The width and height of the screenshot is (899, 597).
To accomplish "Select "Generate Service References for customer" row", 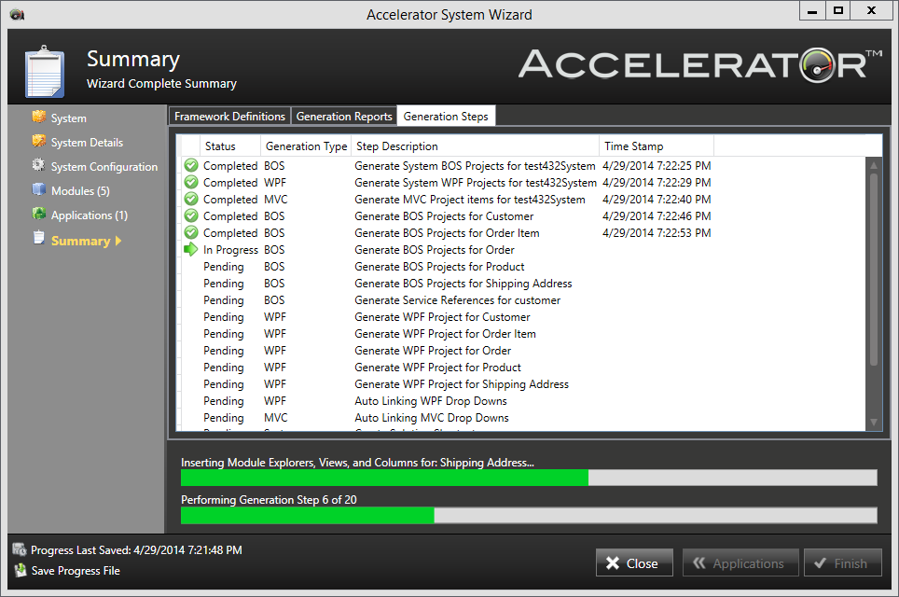I will pos(523,300).
